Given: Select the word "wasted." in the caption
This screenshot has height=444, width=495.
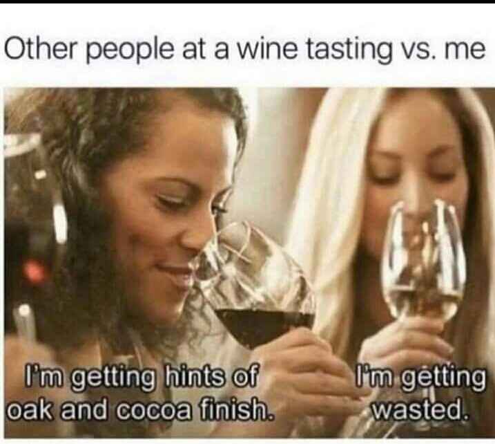Looking at the screenshot, I should (x=420, y=409).
